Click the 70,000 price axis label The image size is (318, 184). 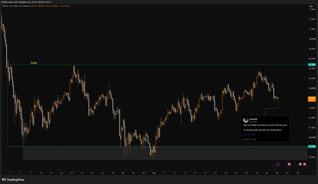pyautogui.click(x=312, y=39)
